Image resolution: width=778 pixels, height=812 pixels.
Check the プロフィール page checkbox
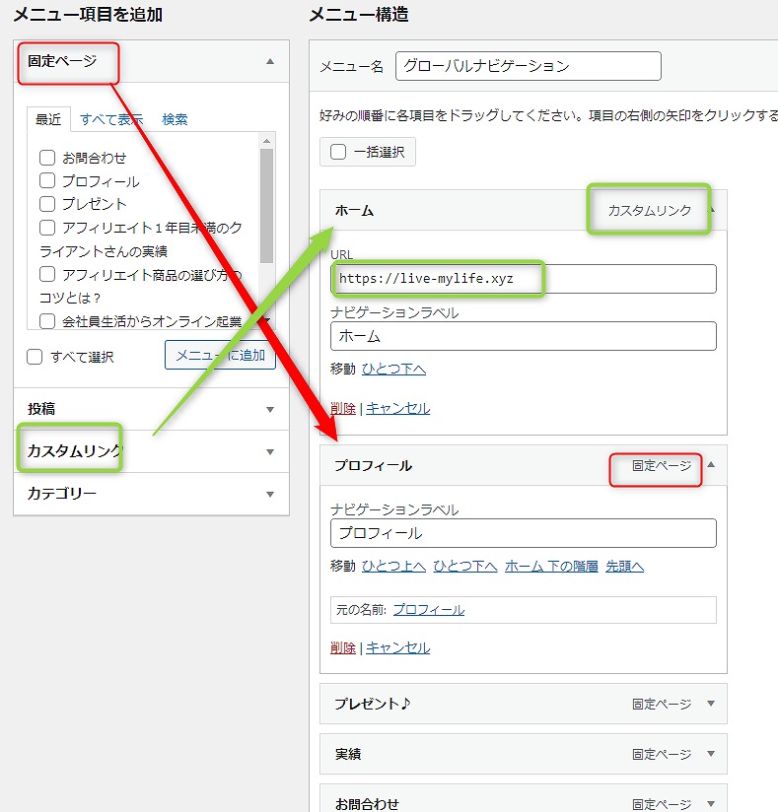point(47,180)
